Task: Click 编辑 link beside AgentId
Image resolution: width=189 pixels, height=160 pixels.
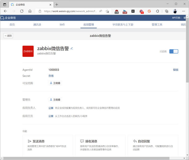Action: coord(175,70)
